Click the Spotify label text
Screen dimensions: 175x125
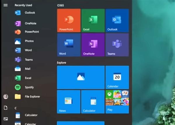click(29, 87)
